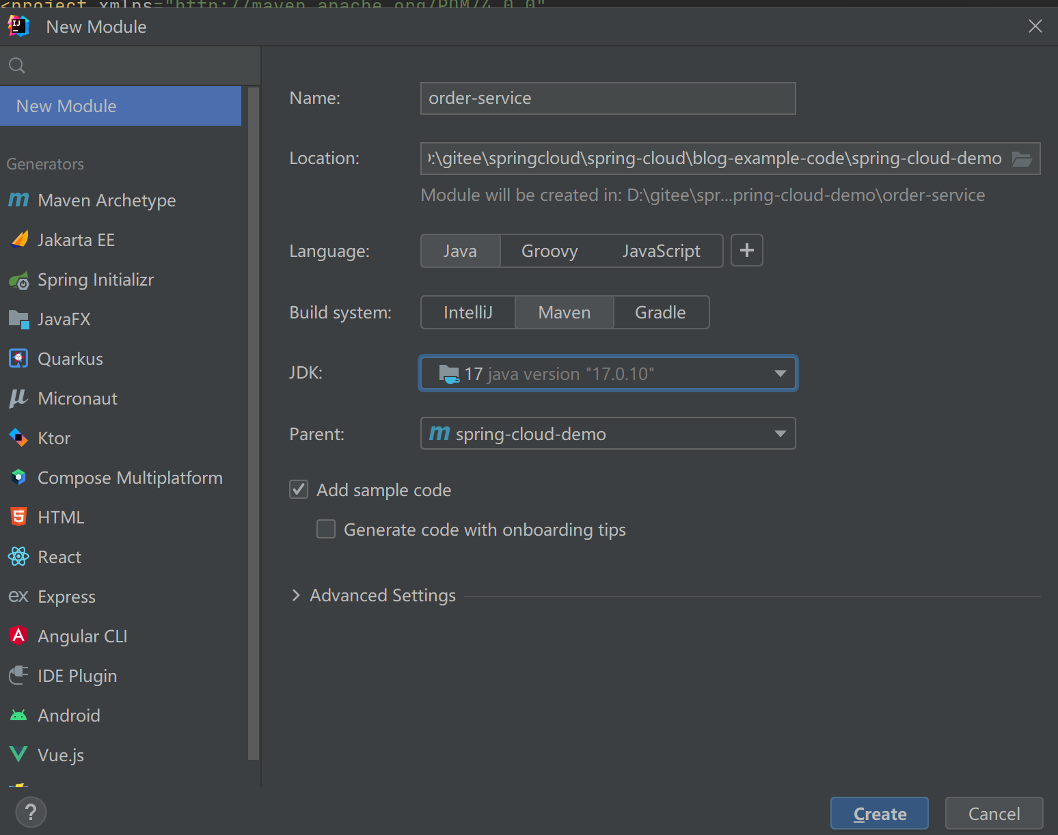Open help with the question mark button
The height and width of the screenshot is (835, 1058).
(x=30, y=812)
